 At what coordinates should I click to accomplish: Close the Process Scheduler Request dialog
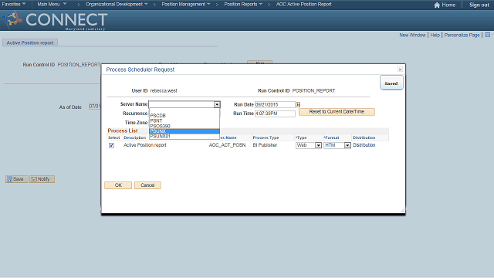pos(400,69)
